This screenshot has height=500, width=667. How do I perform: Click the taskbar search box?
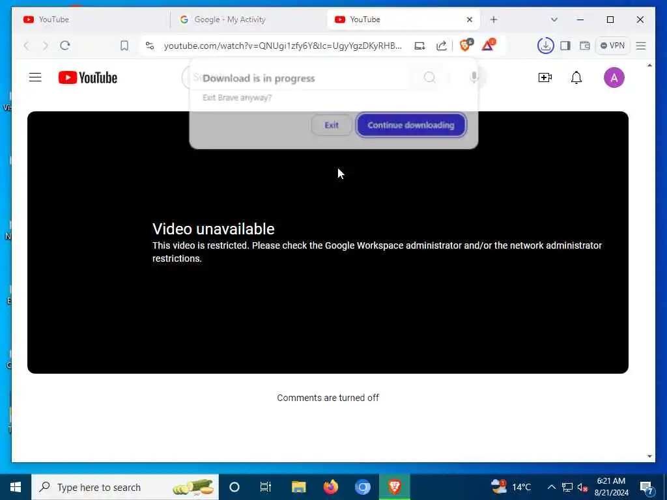(x=125, y=487)
